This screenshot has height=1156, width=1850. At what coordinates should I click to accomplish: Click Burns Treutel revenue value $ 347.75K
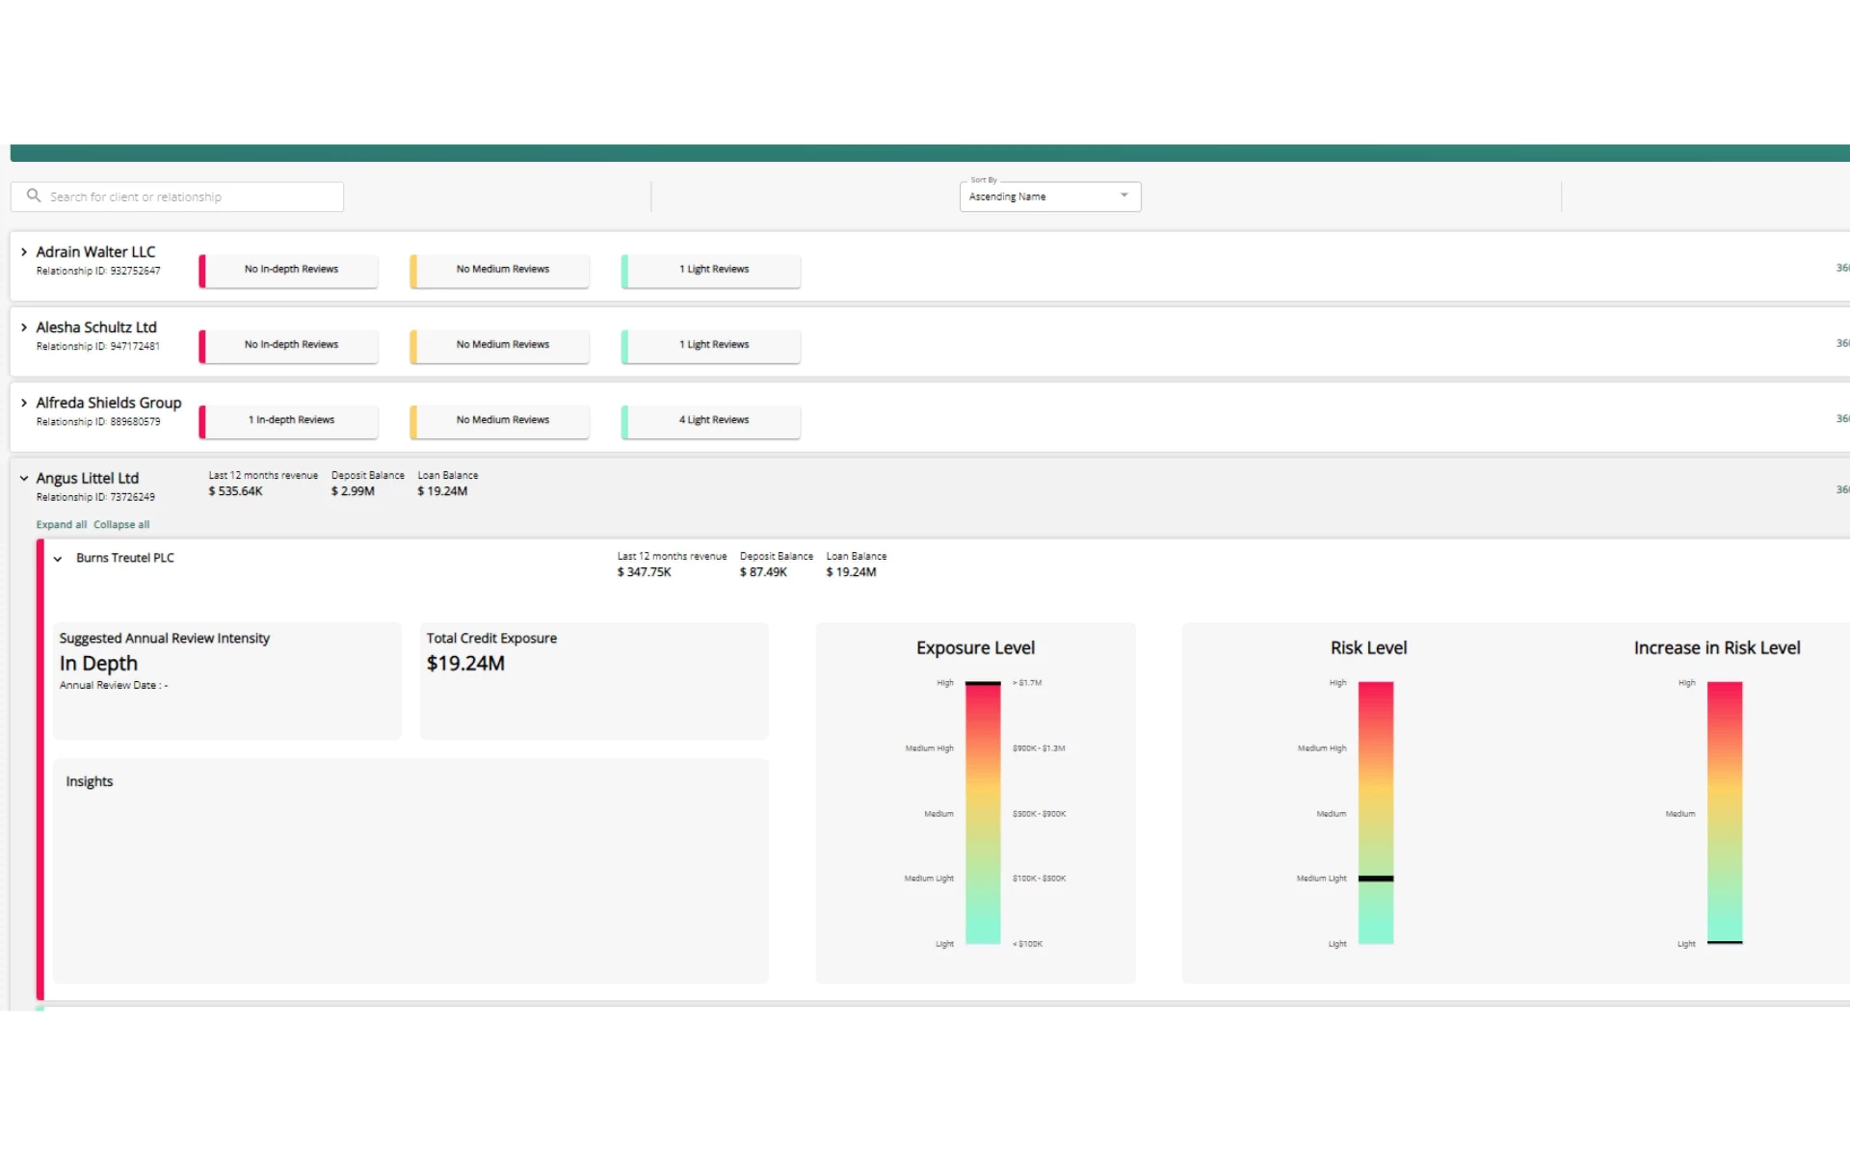tap(645, 572)
